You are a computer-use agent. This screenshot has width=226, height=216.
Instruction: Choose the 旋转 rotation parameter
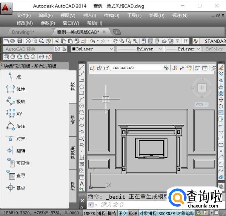click(21, 126)
